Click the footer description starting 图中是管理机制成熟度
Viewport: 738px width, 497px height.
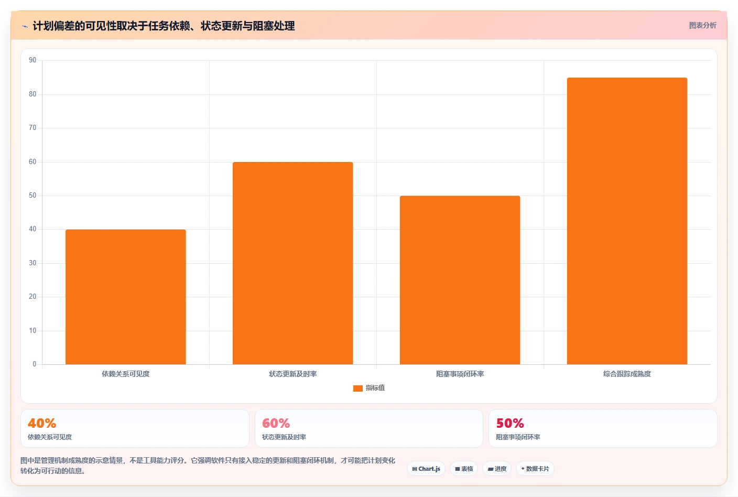(x=208, y=466)
